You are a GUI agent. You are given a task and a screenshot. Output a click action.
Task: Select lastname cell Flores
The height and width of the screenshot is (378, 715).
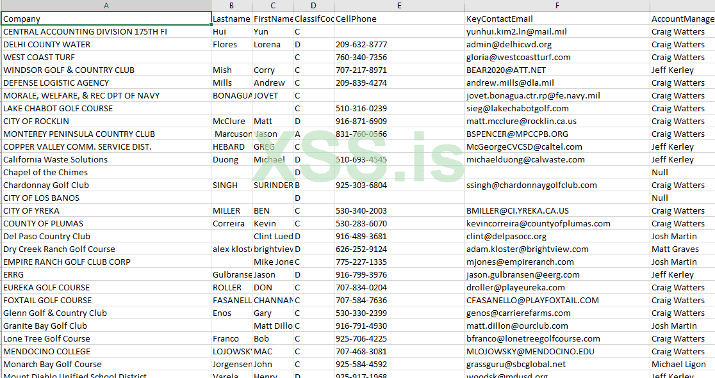coord(232,44)
